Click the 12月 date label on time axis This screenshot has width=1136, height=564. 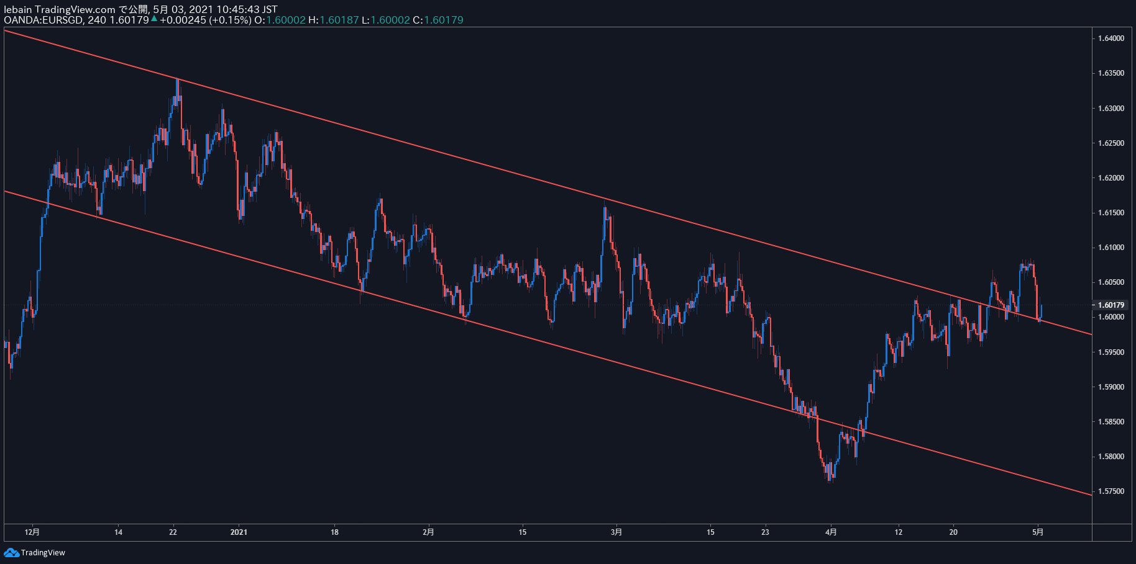point(32,532)
